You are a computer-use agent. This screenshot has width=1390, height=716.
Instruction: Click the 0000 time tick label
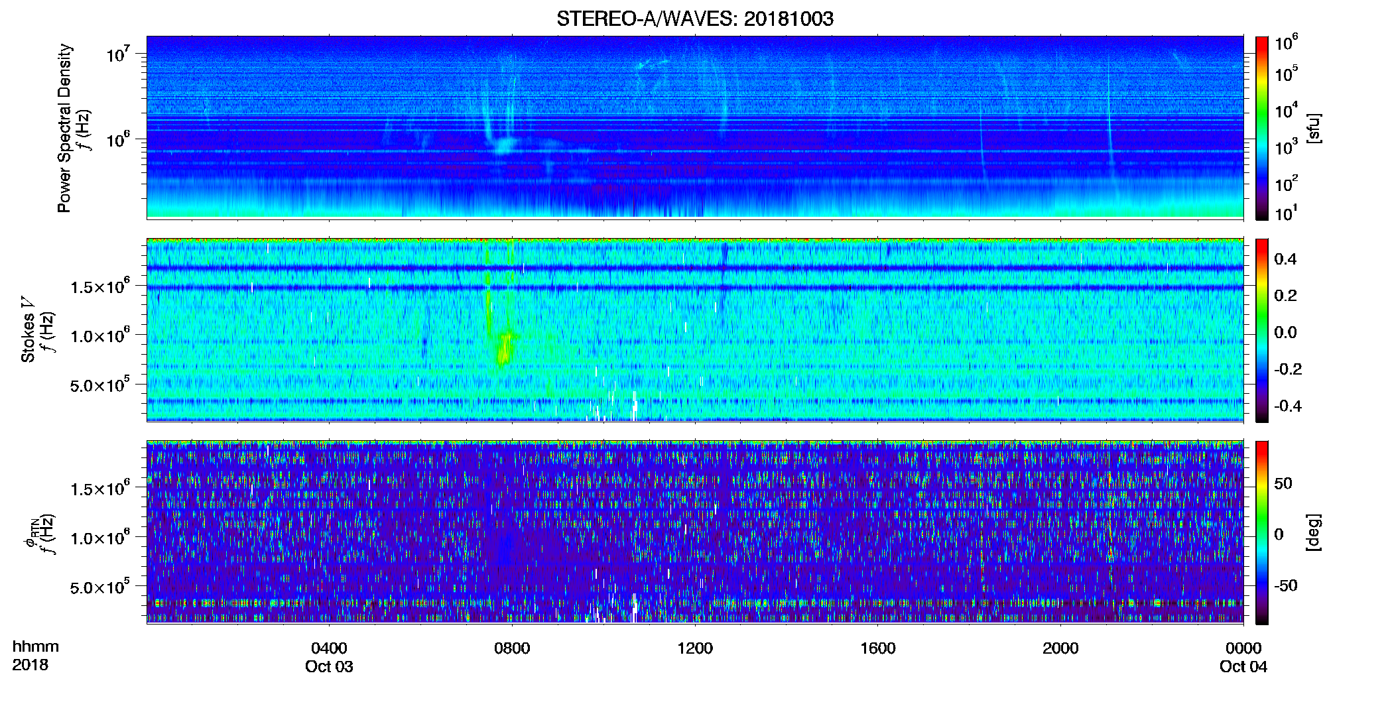pyautogui.click(x=1243, y=648)
